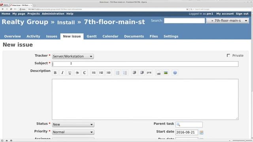Open the Tracker dropdown Server/Workstation
The height and width of the screenshot is (142, 253).
click(73, 56)
